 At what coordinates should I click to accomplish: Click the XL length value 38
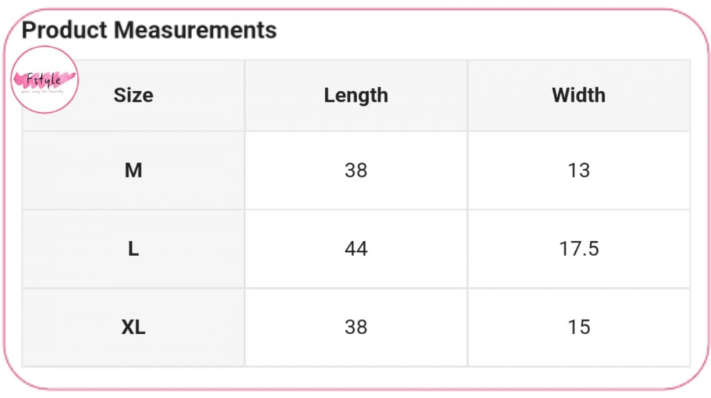[x=356, y=327]
